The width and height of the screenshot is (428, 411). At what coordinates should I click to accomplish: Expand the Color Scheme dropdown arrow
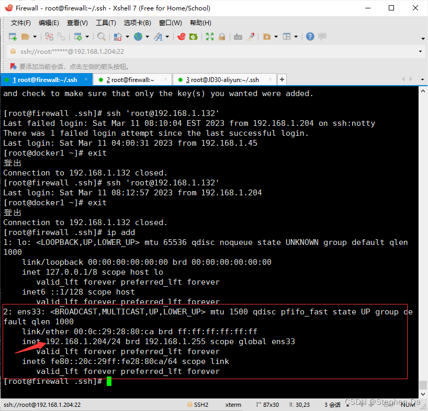pos(127,37)
